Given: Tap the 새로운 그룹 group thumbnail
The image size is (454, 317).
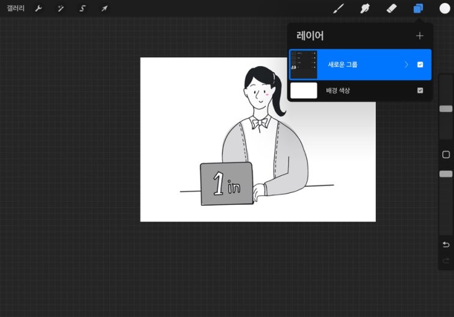Looking at the screenshot, I should tap(304, 65).
